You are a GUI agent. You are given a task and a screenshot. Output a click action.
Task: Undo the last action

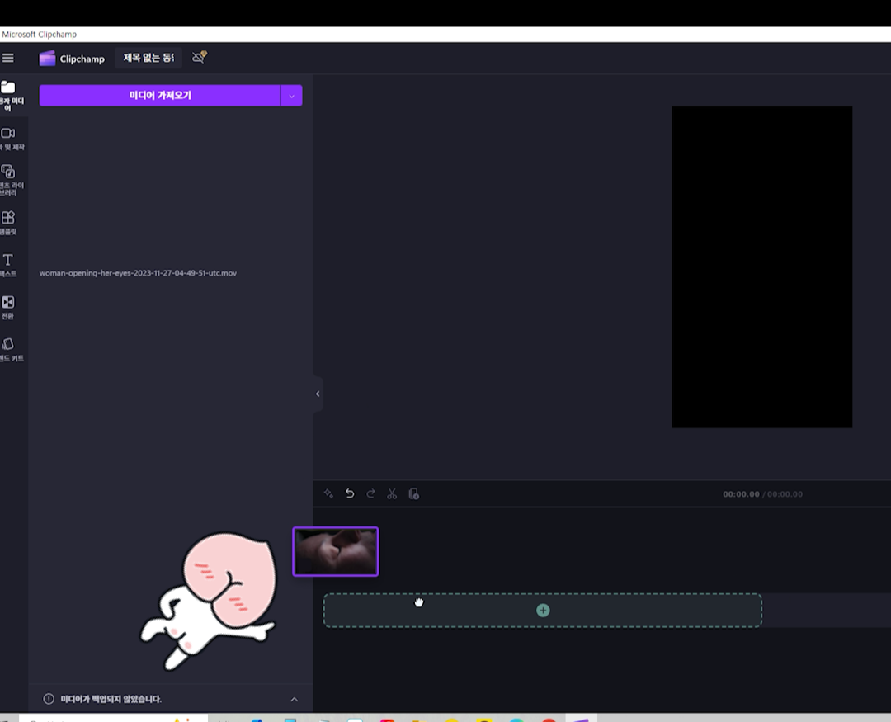pos(350,493)
